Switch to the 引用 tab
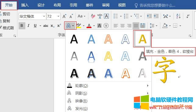The image size is (196, 112). tap(73, 5)
